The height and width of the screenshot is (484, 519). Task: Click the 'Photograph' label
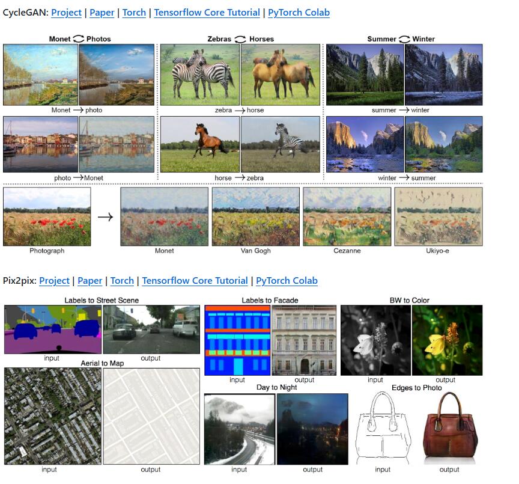point(47,251)
